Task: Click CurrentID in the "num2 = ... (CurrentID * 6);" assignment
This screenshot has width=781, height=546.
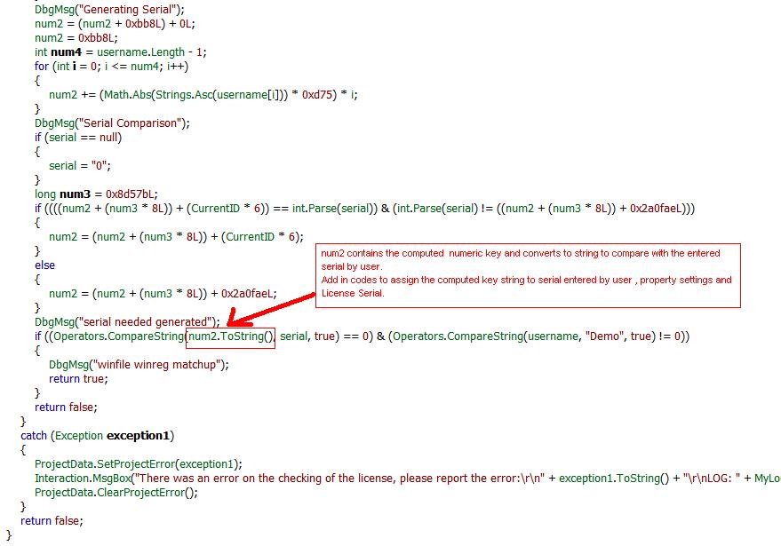Action: pyautogui.click(x=250, y=237)
